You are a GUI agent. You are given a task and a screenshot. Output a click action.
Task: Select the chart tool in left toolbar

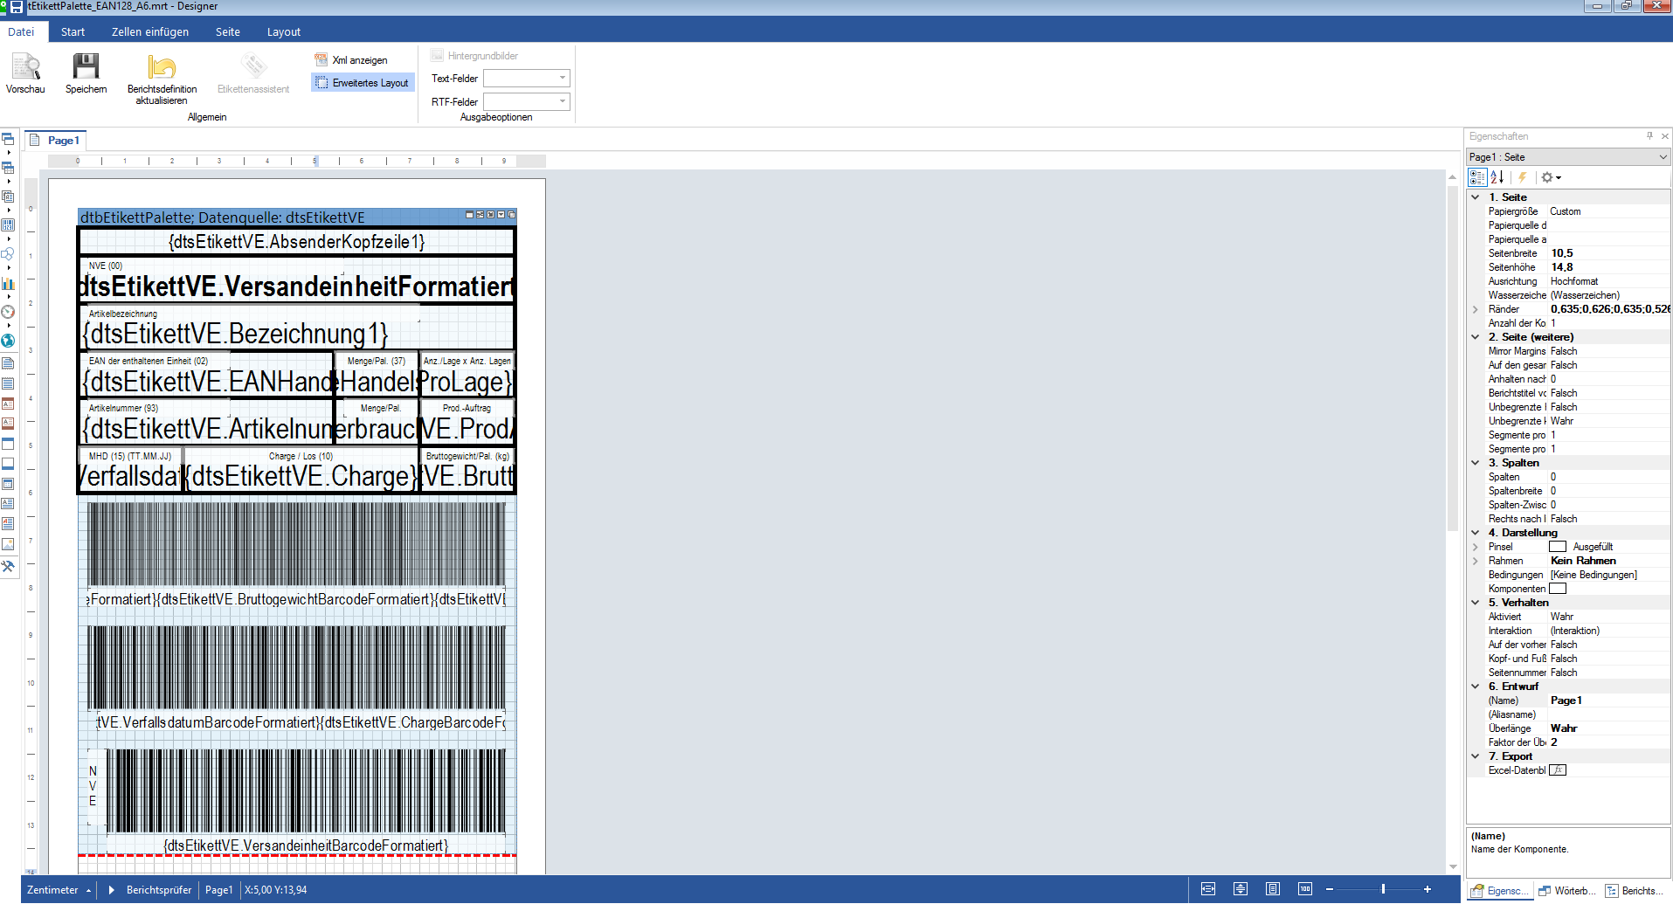pyautogui.click(x=8, y=283)
